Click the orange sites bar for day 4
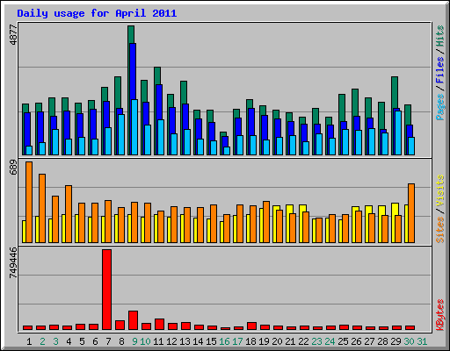 (x=69, y=214)
